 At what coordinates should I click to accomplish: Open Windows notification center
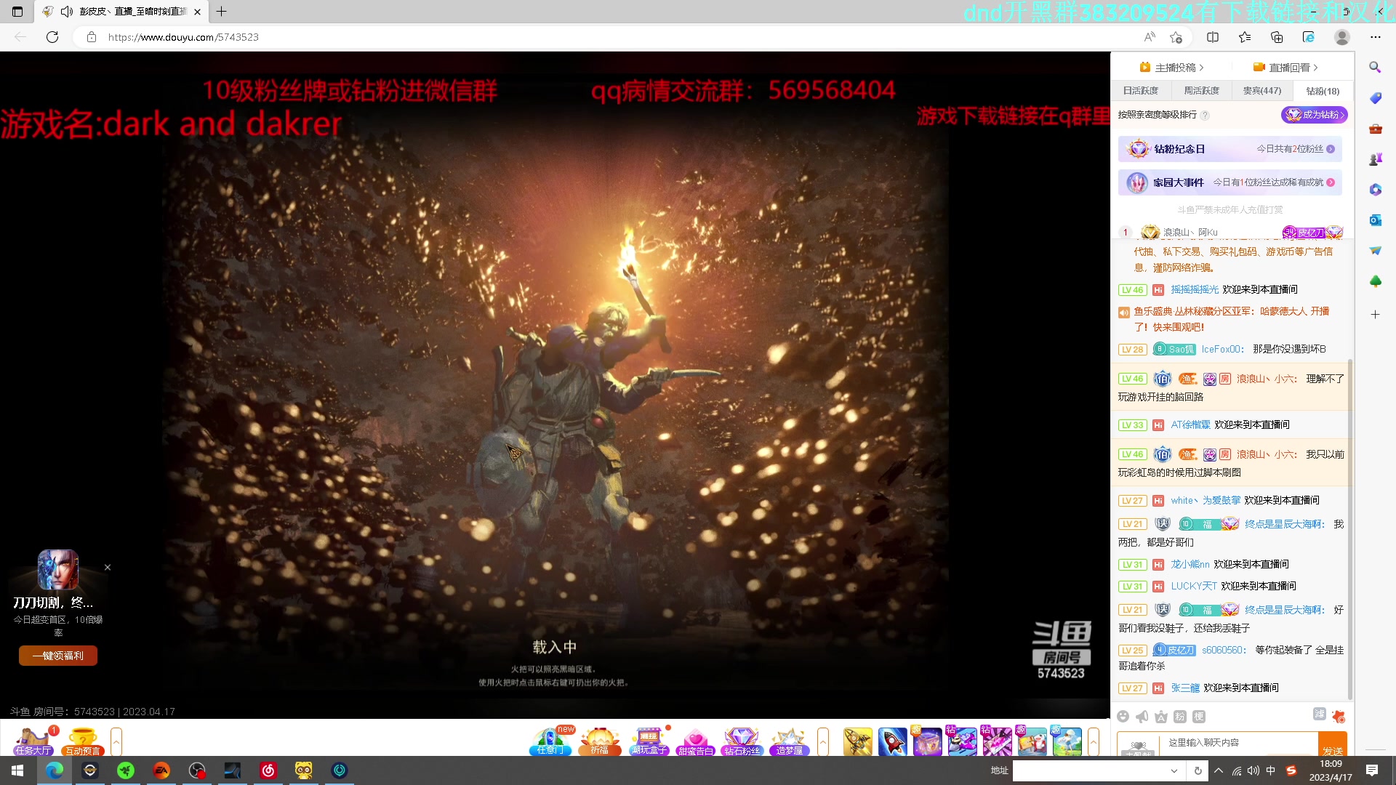click(1372, 770)
